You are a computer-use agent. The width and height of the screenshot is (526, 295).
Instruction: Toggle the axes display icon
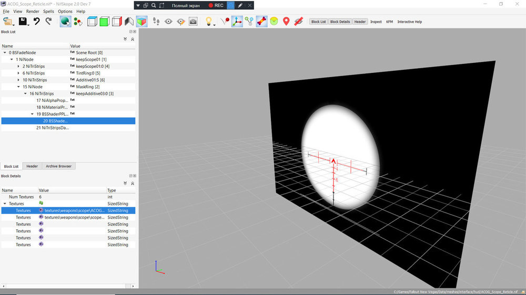(x=237, y=22)
